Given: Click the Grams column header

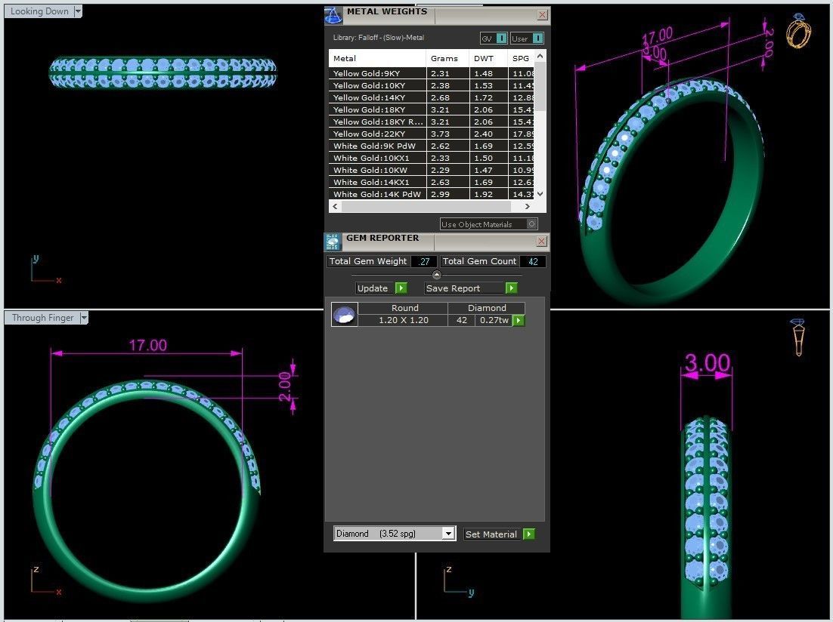Looking at the screenshot, I should pos(447,58).
